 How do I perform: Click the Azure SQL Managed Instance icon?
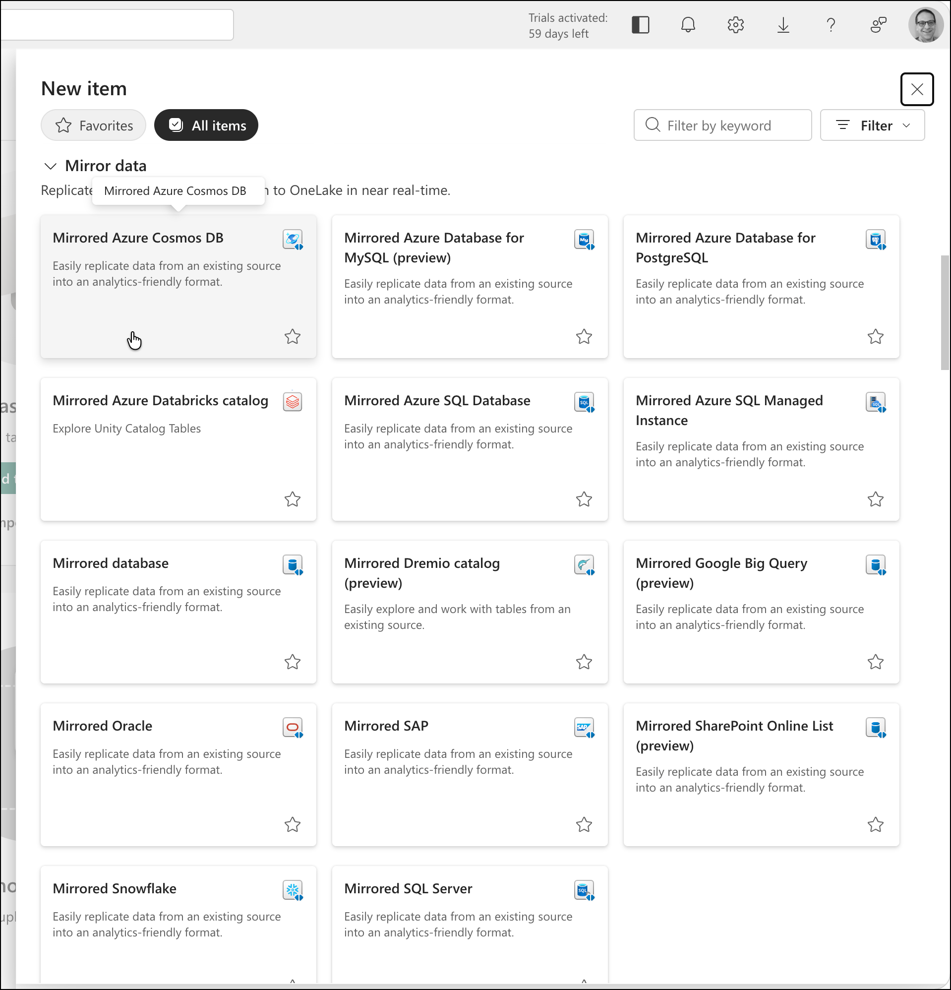pyautogui.click(x=875, y=402)
